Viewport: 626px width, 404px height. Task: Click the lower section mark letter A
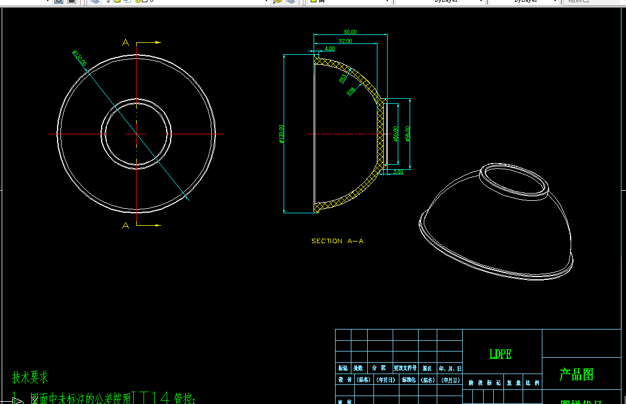[125, 225]
